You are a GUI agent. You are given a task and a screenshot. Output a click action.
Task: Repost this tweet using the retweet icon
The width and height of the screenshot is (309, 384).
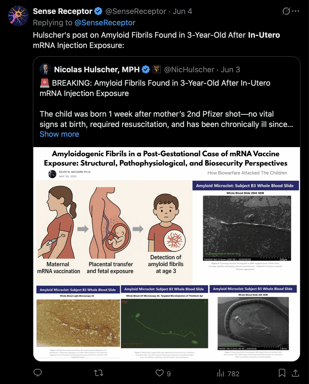point(98,373)
